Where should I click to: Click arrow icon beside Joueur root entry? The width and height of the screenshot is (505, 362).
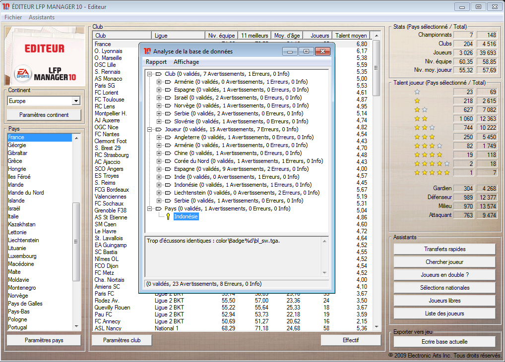tap(158, 130)
